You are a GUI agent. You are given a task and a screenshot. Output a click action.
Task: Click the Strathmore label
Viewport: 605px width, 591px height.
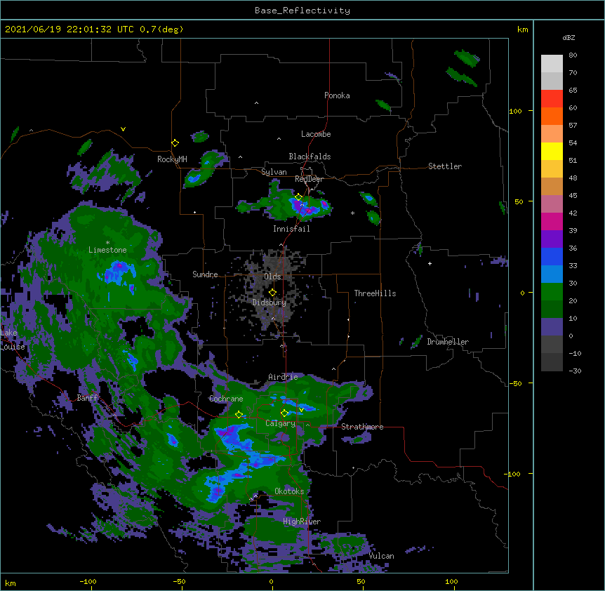[x=362, y=427]
